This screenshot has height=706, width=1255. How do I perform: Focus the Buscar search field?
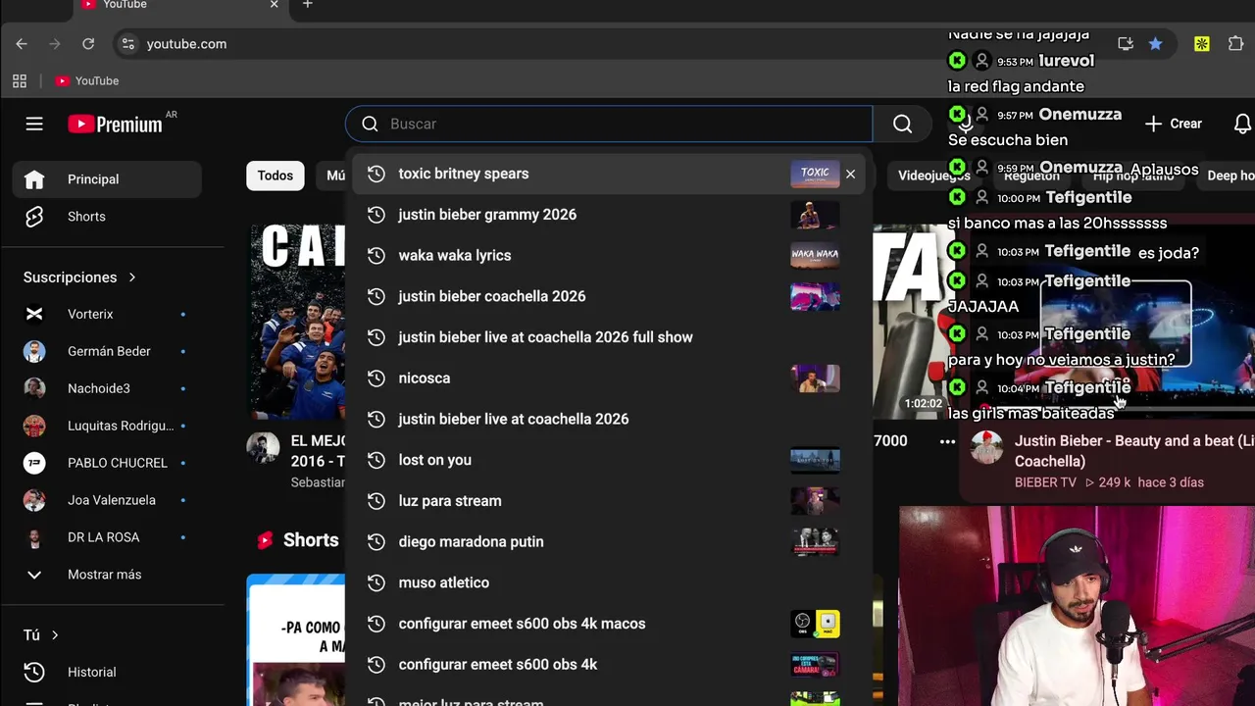tap(609, 124)
